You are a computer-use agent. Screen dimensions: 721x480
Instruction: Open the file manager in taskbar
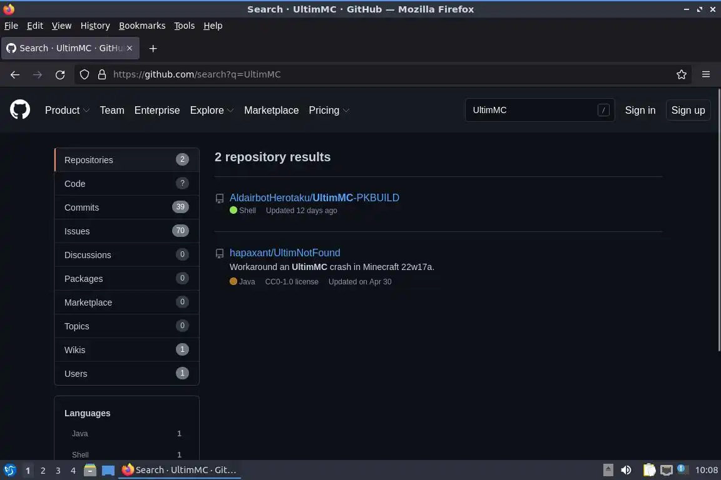pyautogui.click(x=90, y=470)
